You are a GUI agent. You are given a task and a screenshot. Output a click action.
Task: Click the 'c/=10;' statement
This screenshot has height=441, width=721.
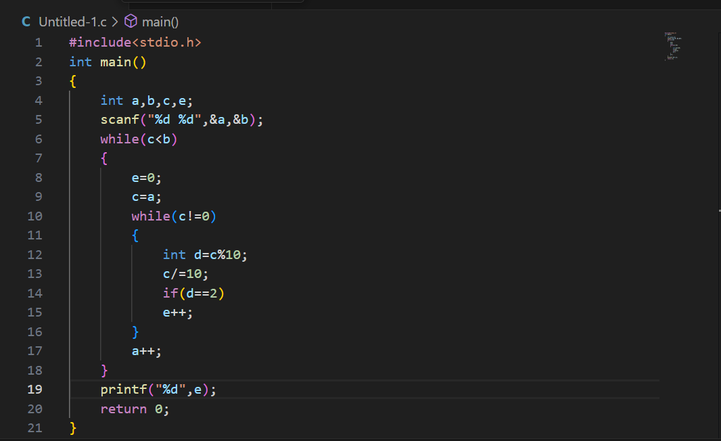click(186, 274)
